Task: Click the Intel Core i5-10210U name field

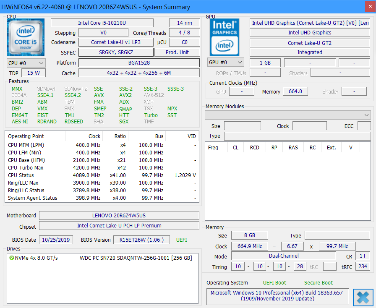Action: coord(102,23)
